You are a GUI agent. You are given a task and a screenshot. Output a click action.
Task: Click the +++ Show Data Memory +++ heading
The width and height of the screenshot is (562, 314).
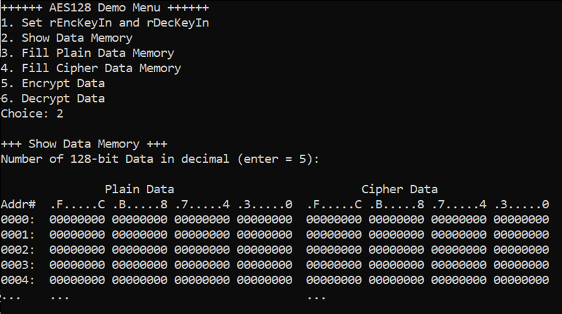(x=84, y=143)
